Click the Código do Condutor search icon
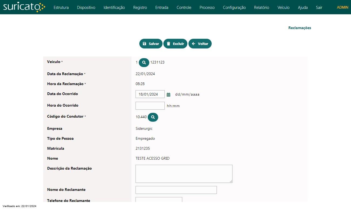Screen dimensions: 351x210 pos(153,117)
